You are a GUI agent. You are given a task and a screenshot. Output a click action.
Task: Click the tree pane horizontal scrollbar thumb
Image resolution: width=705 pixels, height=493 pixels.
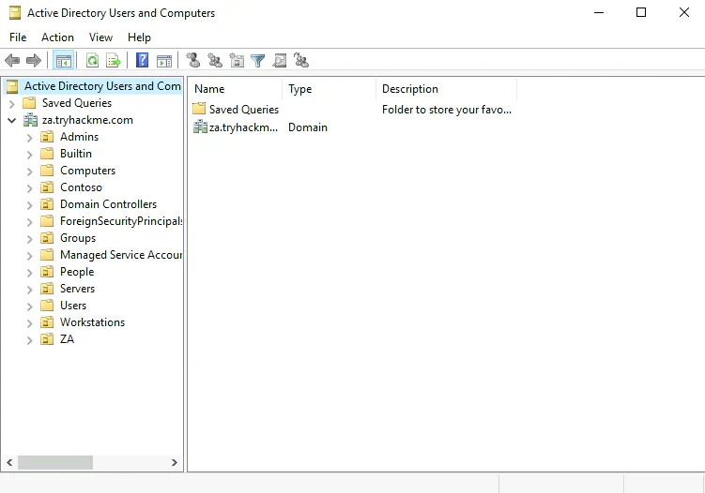click(x=55, y=462)
